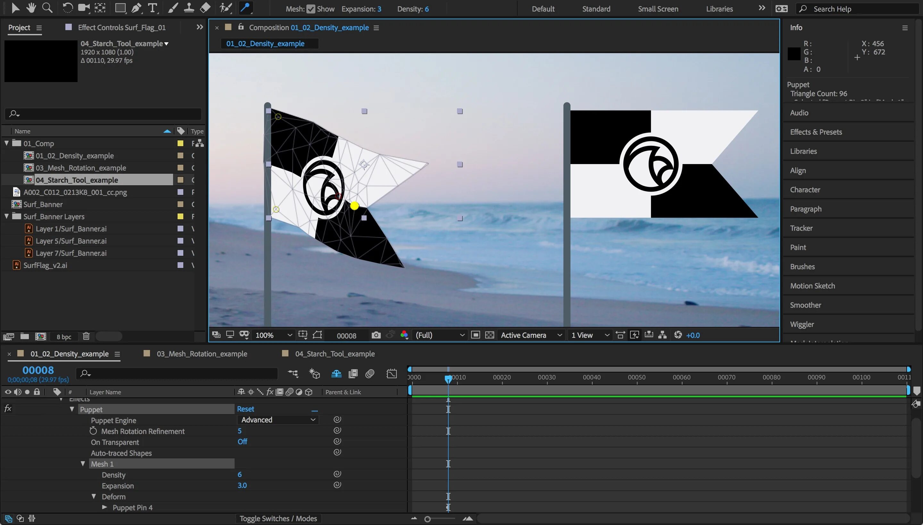Screen dimensions: 923x525
Task: Expand the Puppet Pin 4 properties
Action: click(104, 507)
